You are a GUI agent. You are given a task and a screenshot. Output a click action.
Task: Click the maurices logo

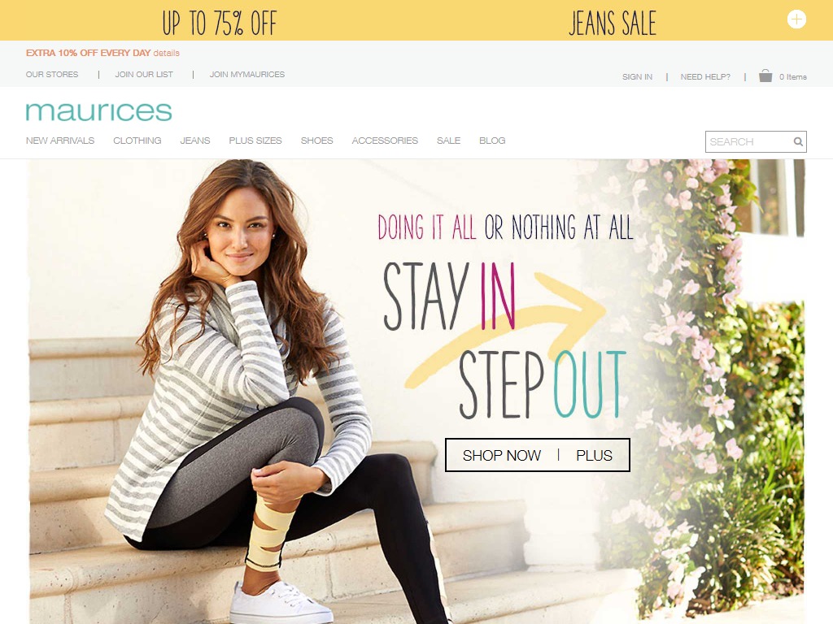98,111
